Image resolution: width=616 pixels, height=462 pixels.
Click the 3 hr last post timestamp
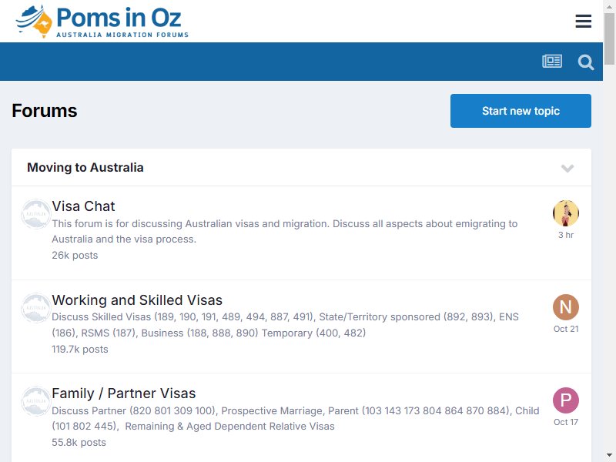point(566,235)
